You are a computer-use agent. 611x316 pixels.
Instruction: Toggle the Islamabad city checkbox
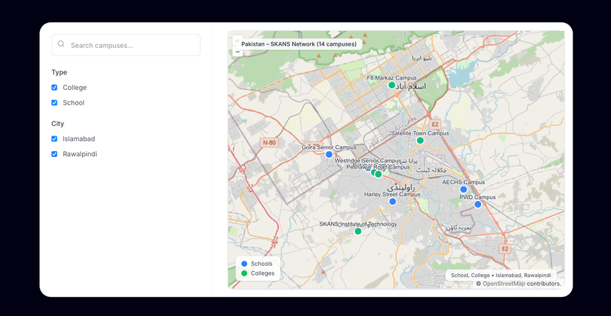54,139
